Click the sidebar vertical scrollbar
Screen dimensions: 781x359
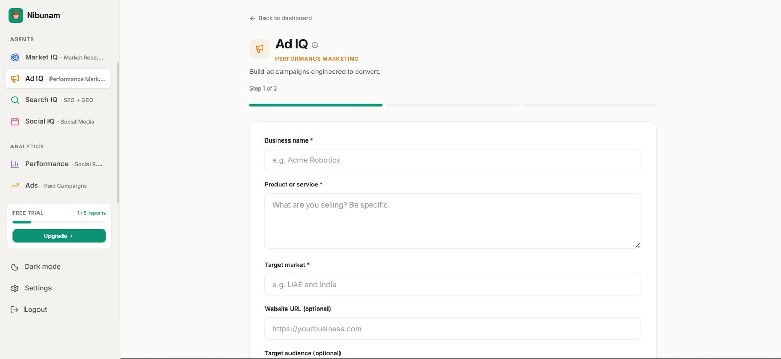[118, 133]
